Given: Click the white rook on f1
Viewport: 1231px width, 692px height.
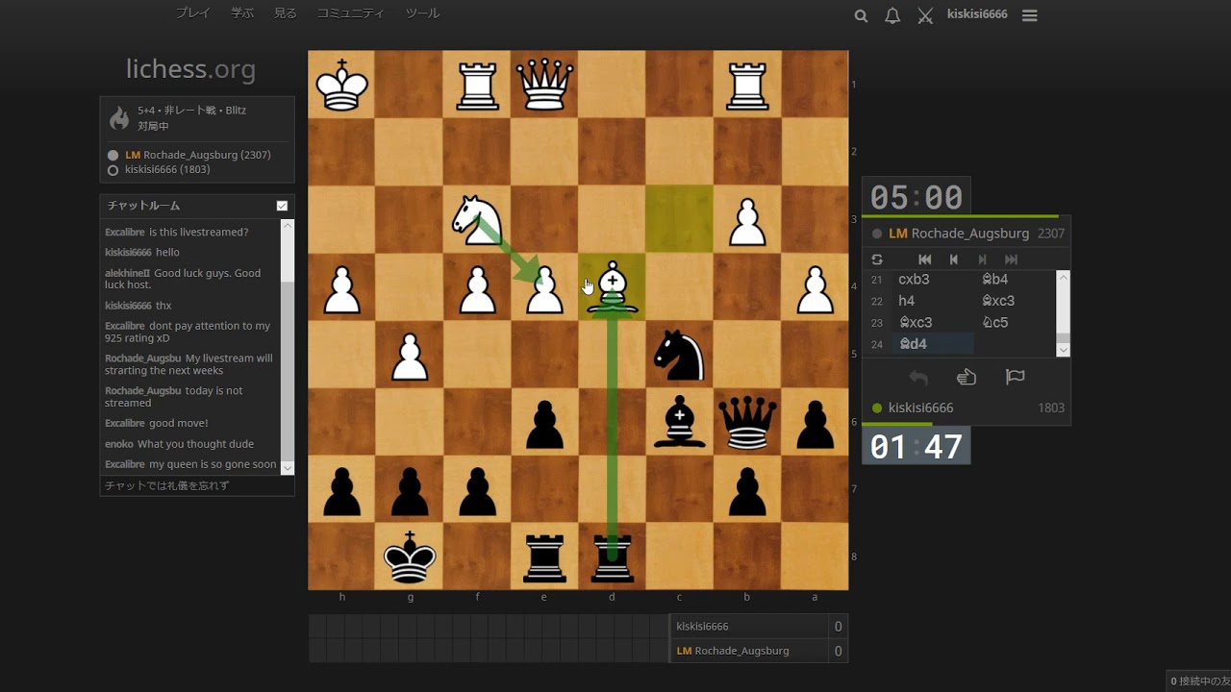Looking at the screenshot, I should click(x=477, y=85).
